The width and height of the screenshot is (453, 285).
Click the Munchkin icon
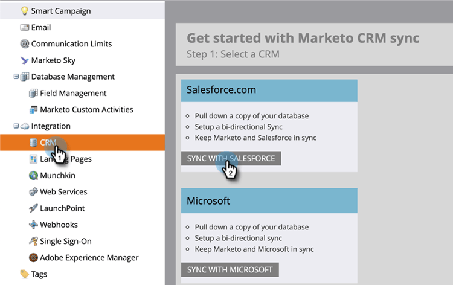click(x=34, y=176)
